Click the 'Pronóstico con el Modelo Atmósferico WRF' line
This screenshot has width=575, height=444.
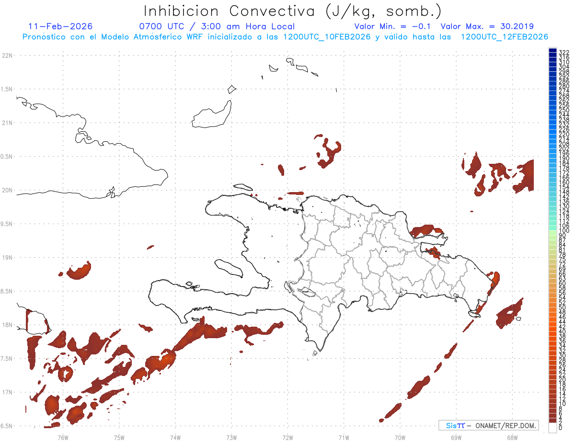pos(285,37)
